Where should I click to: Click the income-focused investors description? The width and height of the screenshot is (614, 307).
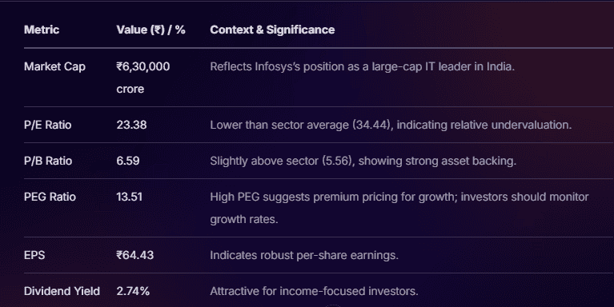(314, 291)
